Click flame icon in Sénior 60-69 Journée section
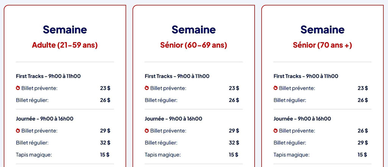Viewport: 388px width, 167px height. click(x=147, y=131)
